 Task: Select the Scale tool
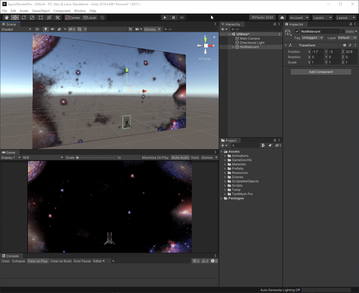pyautogui.click(x=32, y=18)
